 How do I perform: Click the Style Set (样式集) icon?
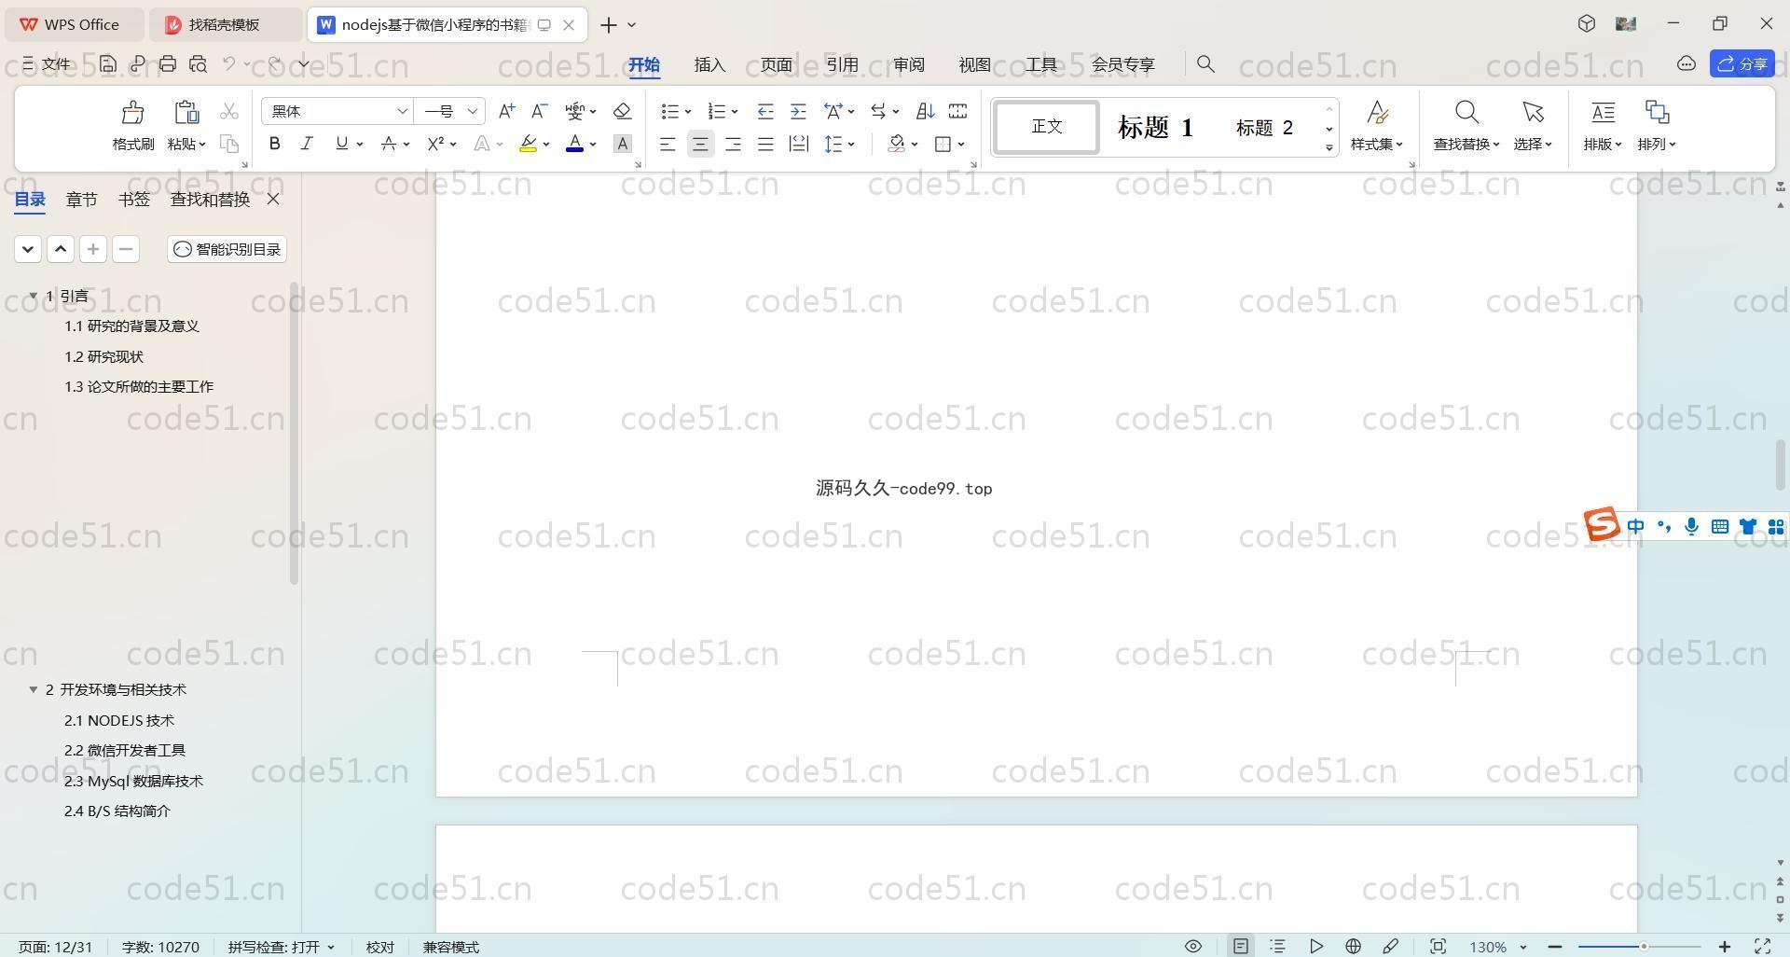click(1377, 113)
